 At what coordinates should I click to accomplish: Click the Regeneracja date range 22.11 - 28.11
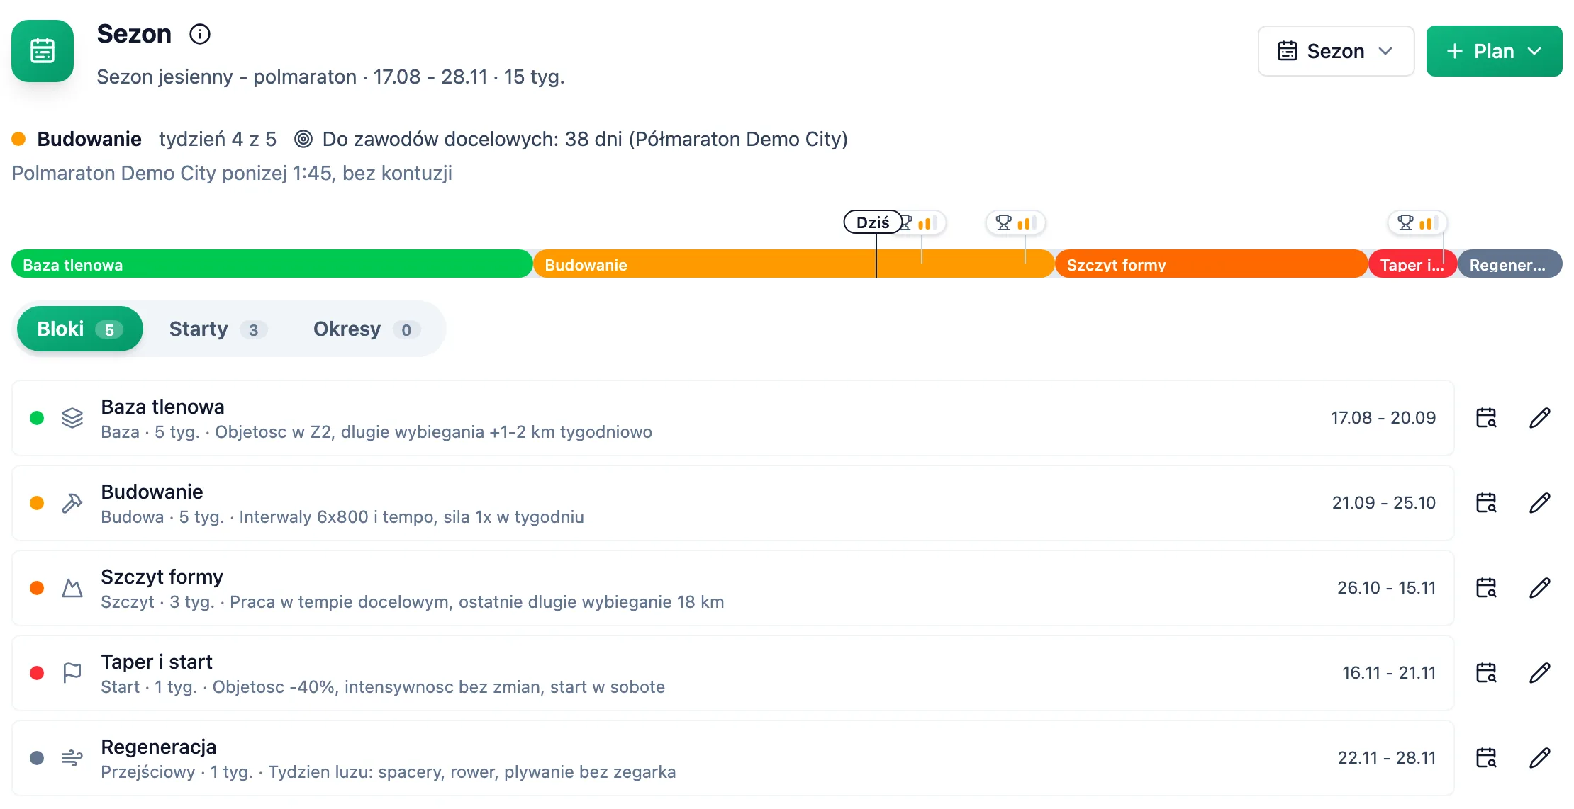click(x=1386, y=758)
